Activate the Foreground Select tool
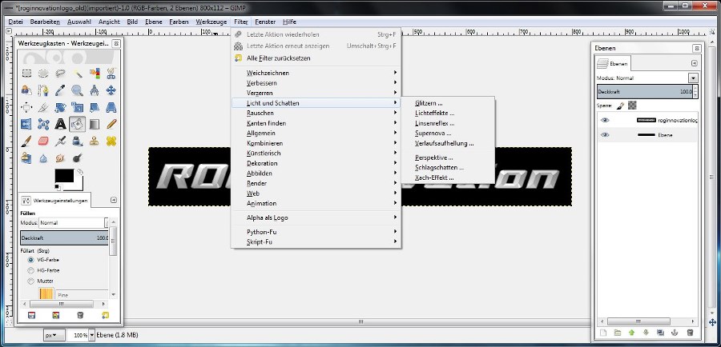Screen dimensions: 721x347 click(x=26, y=90)
